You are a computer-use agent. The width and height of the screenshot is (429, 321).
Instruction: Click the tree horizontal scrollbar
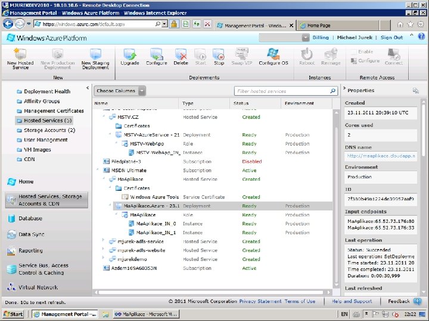click(211, 292)
